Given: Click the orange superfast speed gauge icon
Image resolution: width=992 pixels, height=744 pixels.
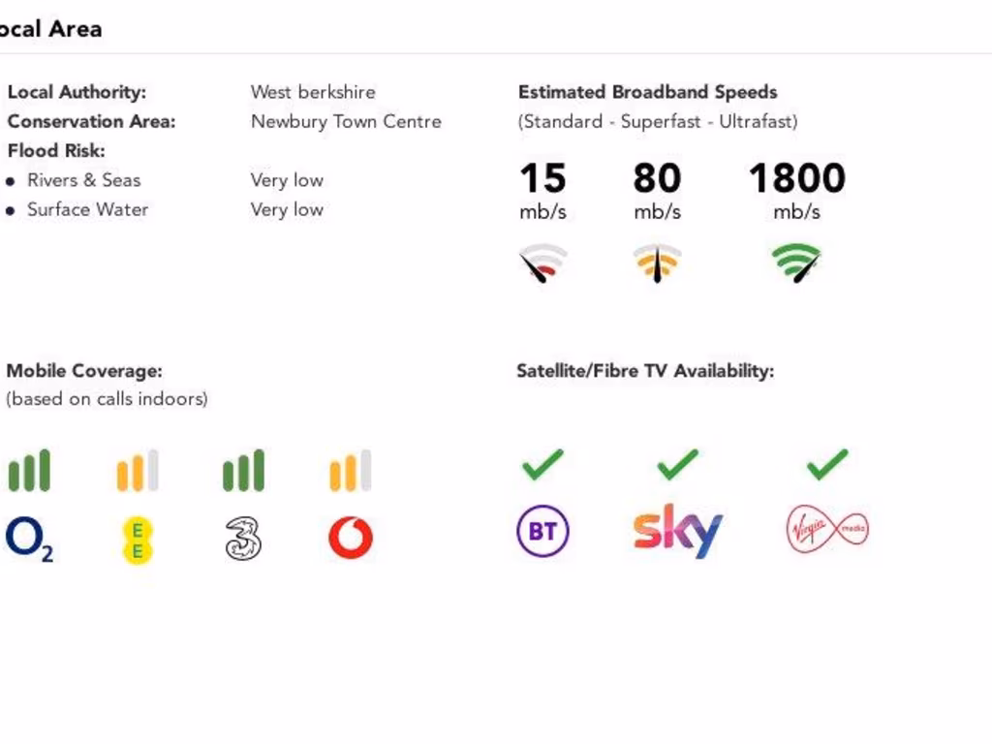Looking at the screenshot, I should 657,263.
